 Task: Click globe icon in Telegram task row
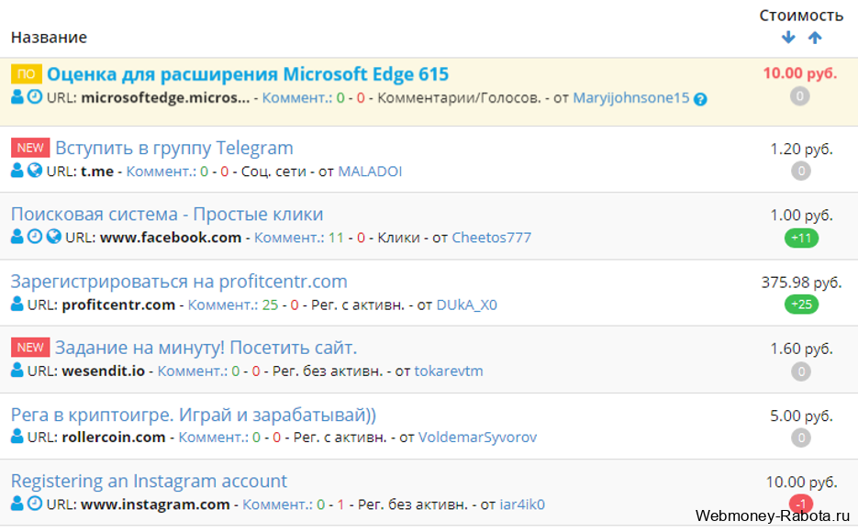(x=35, y=171)
